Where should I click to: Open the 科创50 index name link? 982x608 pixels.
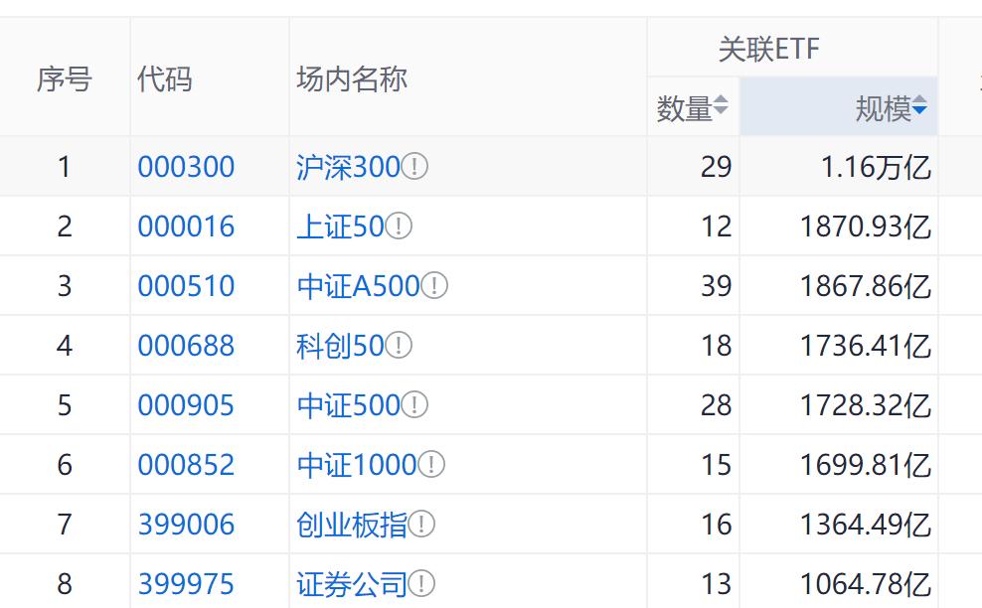coord(340,345)
